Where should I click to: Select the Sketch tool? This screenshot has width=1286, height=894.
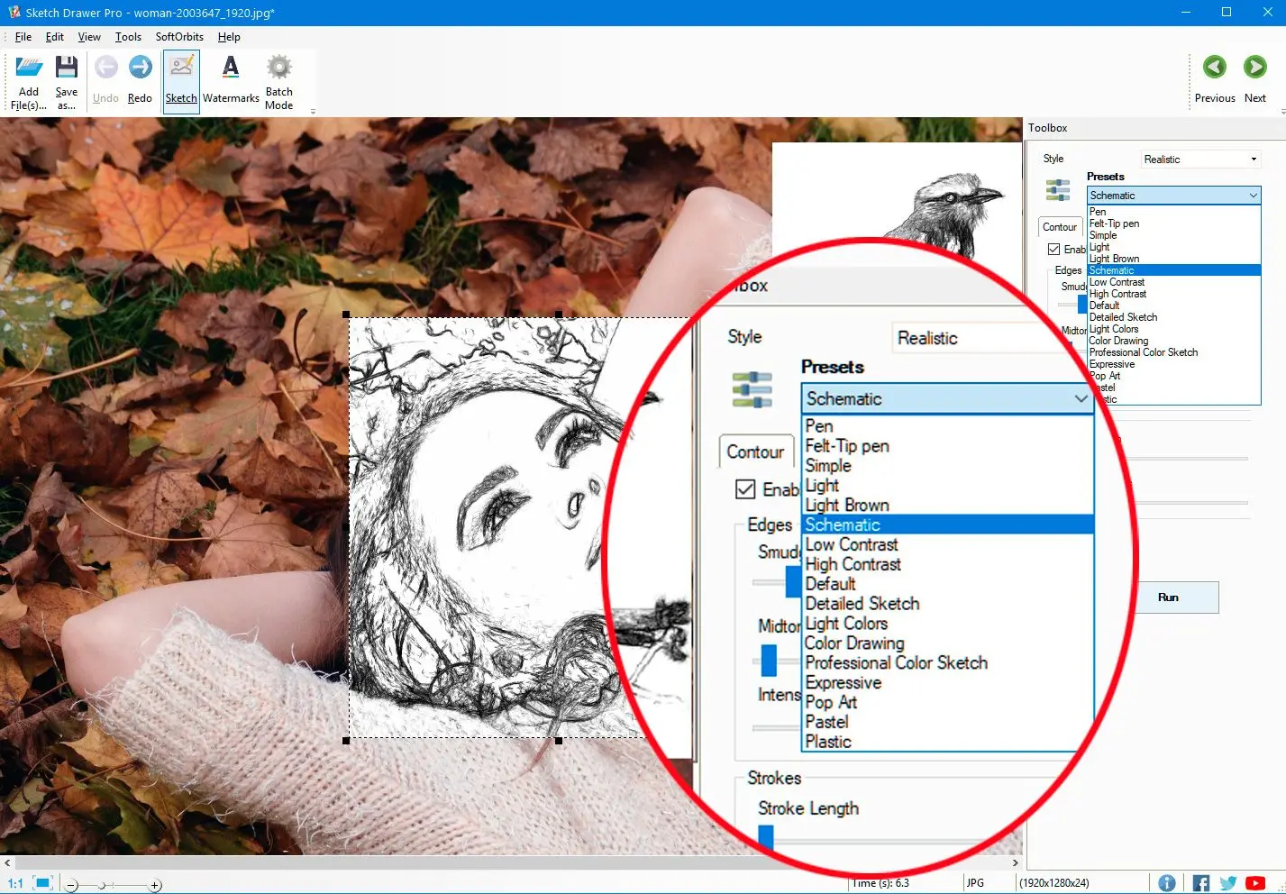(x=180, y=79)
